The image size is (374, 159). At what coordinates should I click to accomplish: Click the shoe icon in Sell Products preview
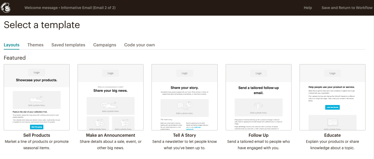pyautogui.click(x=36, y=99)
